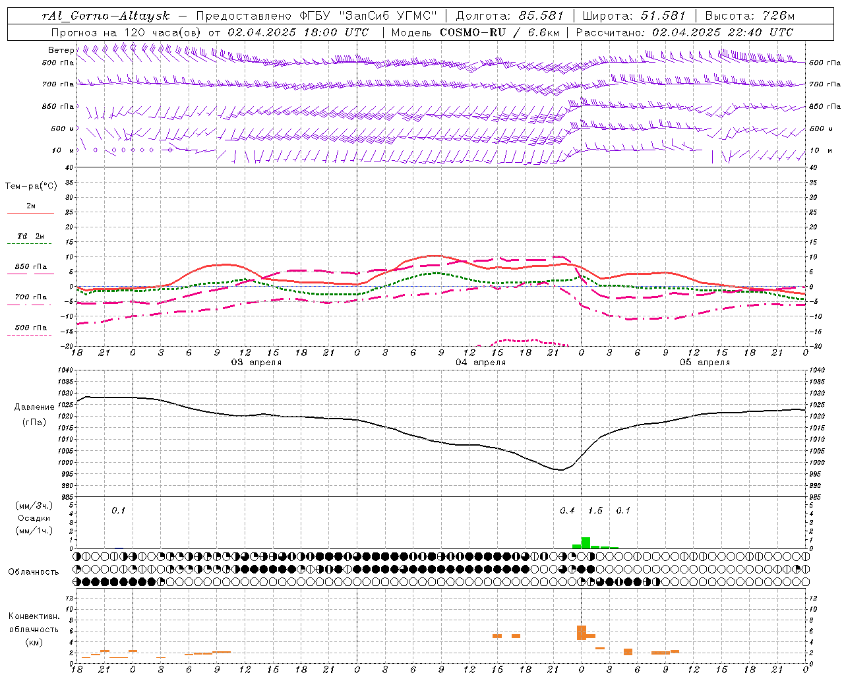The width and height of the screenshot is (844, 675).
Task: Click the (мм/1ч.) precipitation unit label
Action: pos(34,531)
